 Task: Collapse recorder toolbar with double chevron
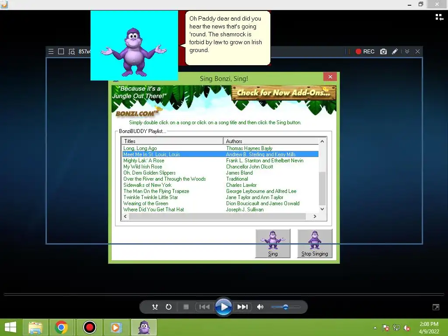click(407, 52)
